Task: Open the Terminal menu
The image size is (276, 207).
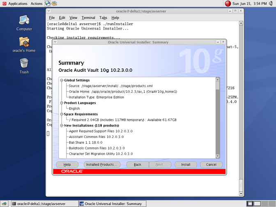Action: point(88,18)
